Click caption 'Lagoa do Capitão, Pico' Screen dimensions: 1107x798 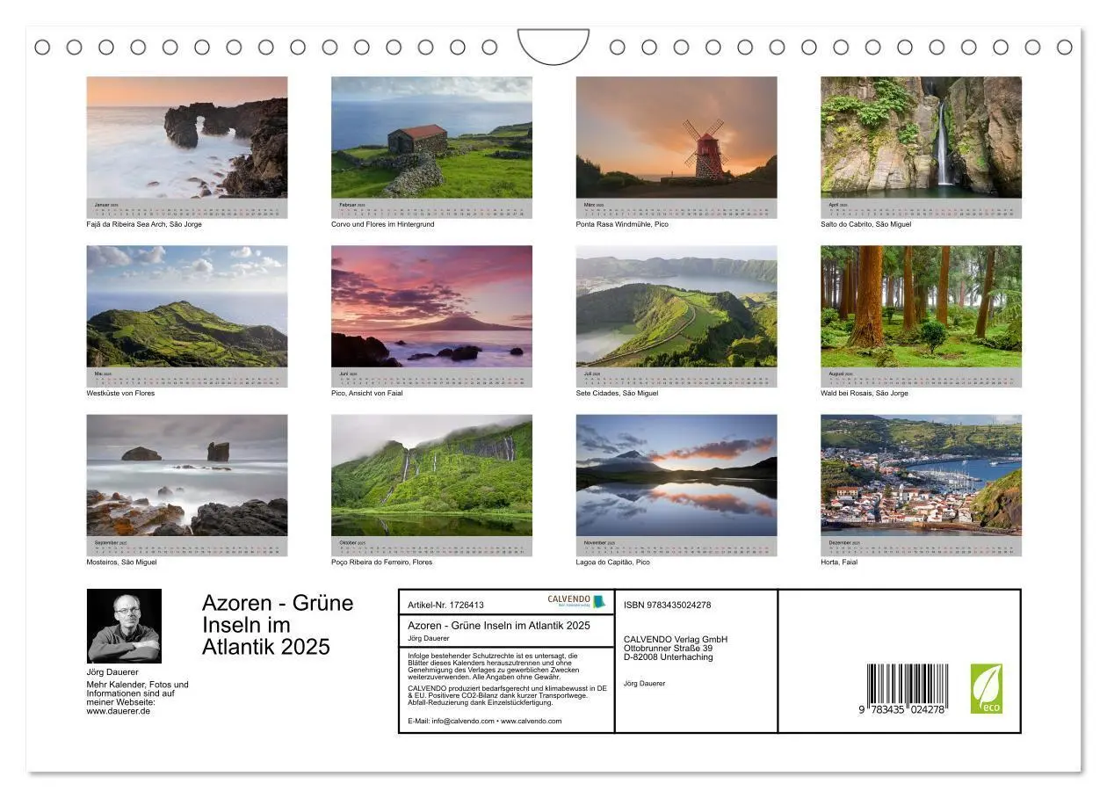613,562
